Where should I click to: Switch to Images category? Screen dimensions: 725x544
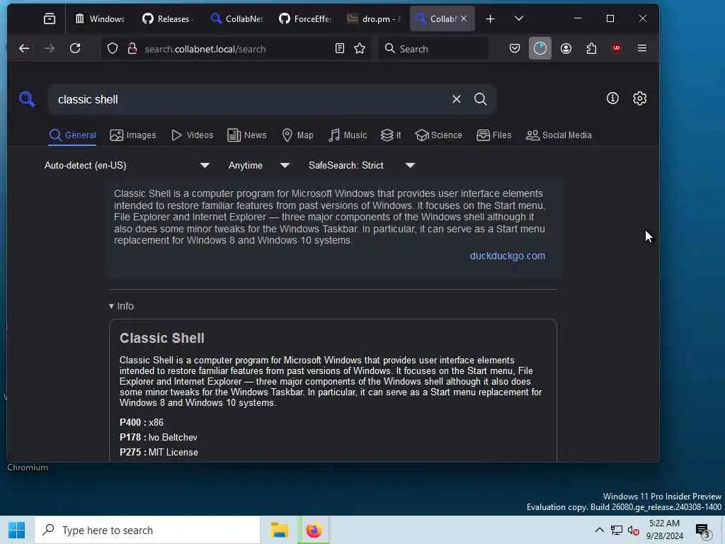pos(132,135)
